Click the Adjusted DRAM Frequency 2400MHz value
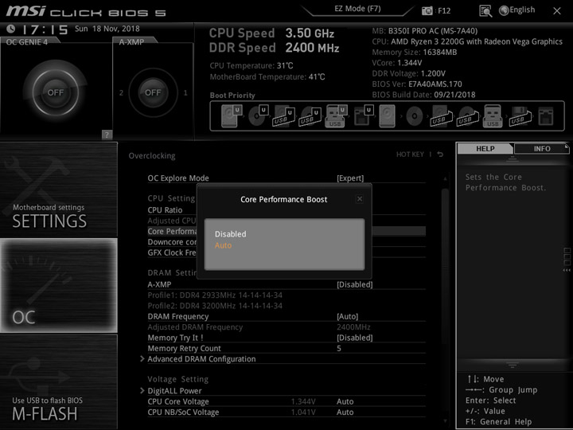573x430 pixels. (x=353, y=327)
